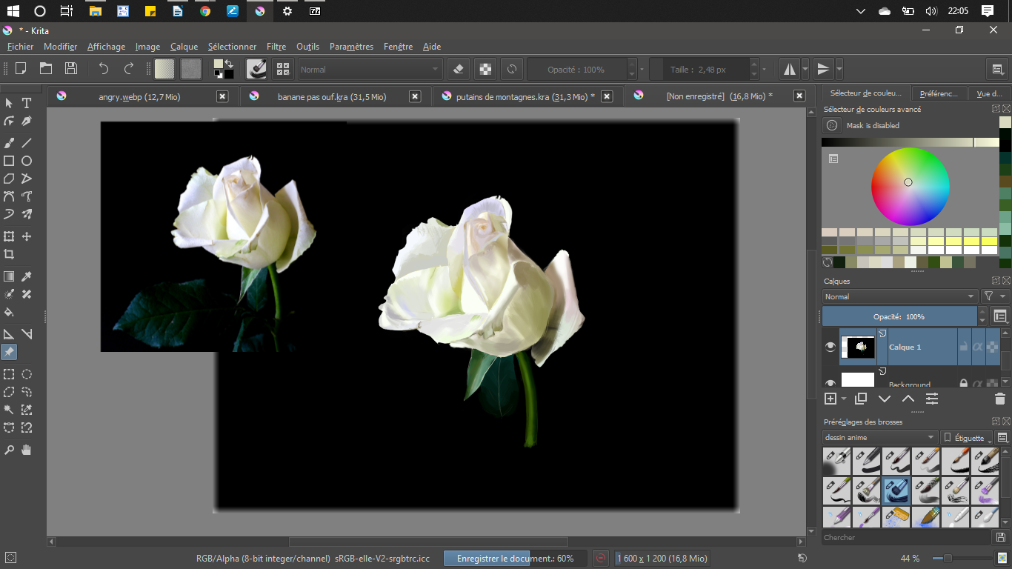Click the layer Opacité 100% slider
The width and height of the screenshot is (1012, 569).
click(x=899, y=316)
